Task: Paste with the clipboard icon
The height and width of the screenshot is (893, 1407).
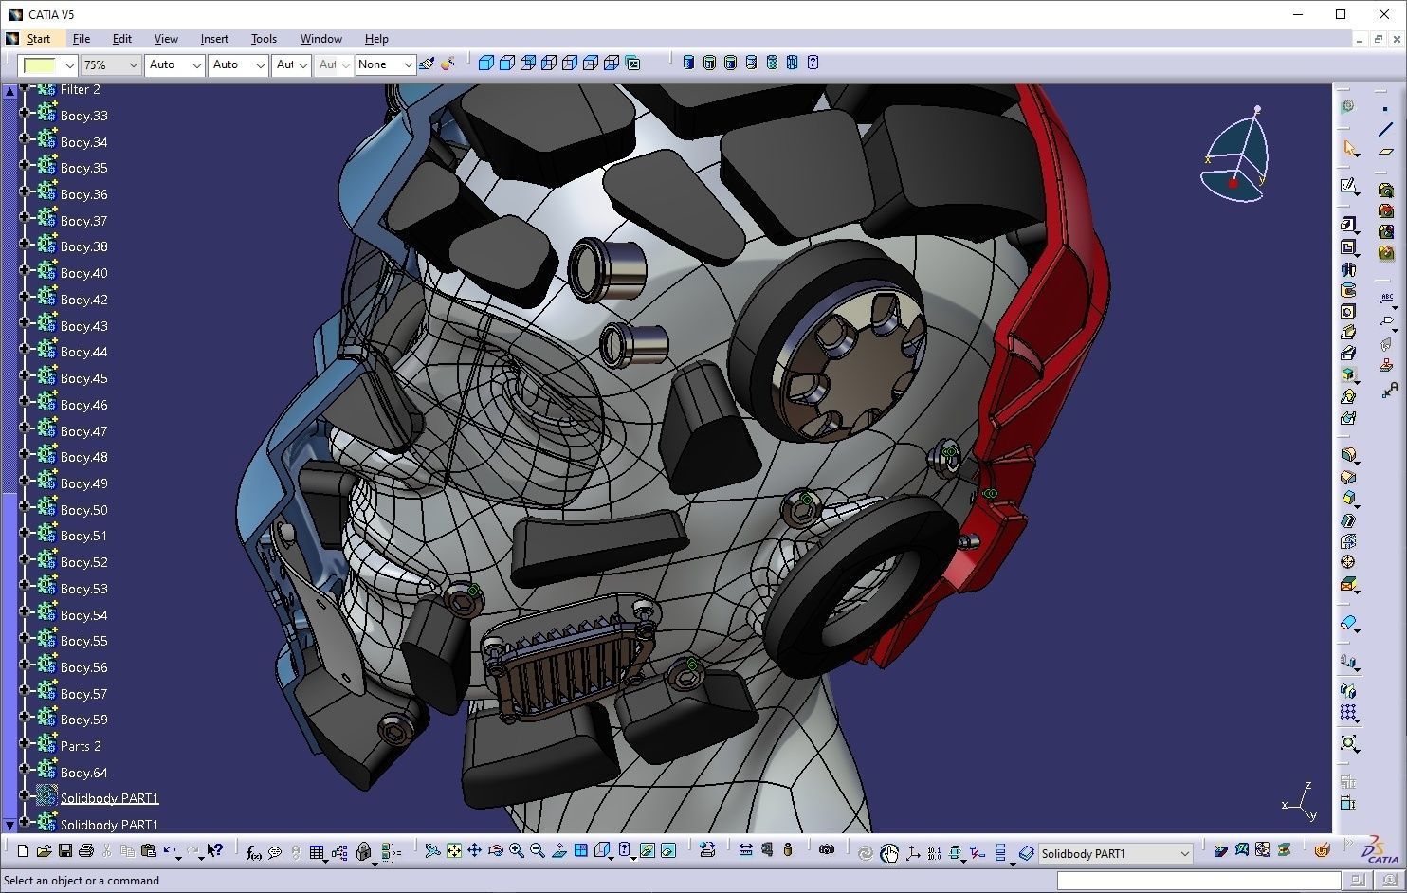Action: click(148, 851)
